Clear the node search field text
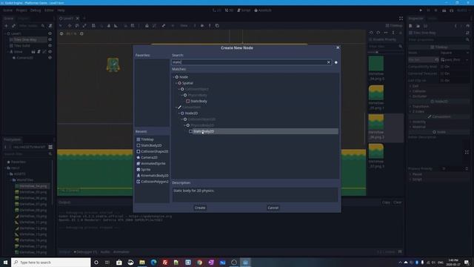This screenshot has width=474, height=267. tap(329, 62)
